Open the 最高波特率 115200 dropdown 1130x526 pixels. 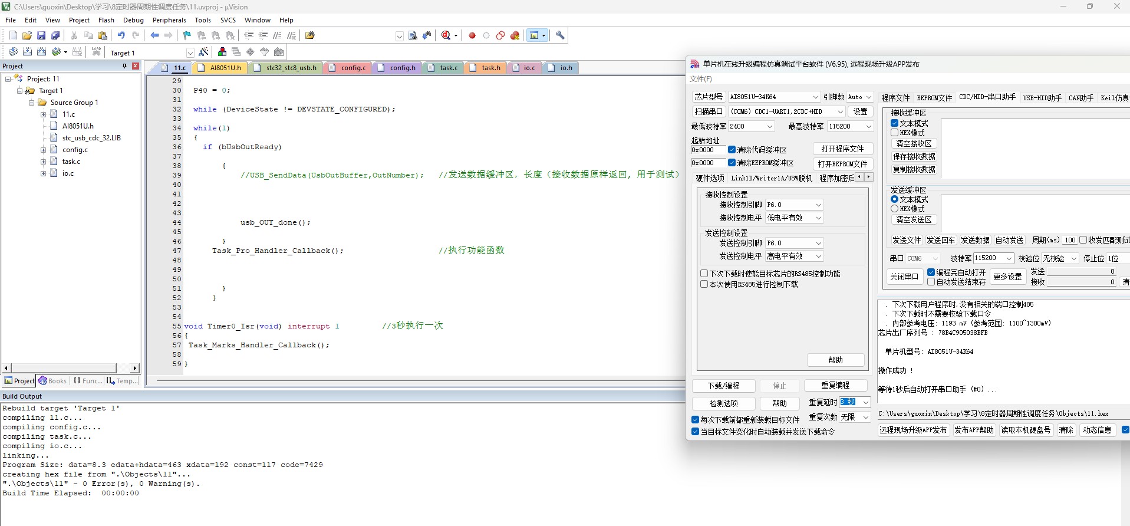[x=868, y=126]
